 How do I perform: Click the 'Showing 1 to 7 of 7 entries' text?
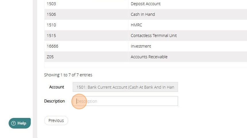[x=68, y=75]
